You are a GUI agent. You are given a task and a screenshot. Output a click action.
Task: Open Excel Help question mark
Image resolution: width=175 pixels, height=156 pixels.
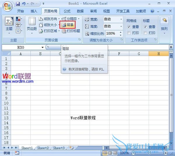[x=152, y=11]
